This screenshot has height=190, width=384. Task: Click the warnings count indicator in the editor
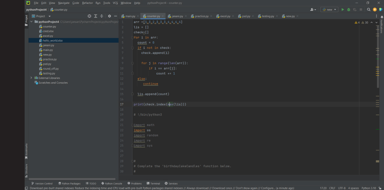361,22
